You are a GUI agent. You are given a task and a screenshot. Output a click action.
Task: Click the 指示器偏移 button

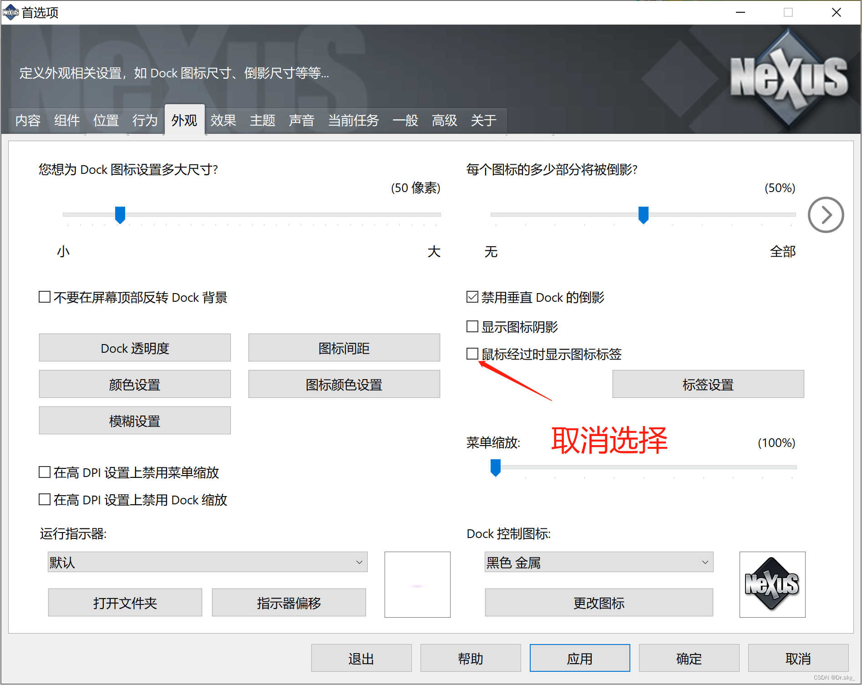click(289, 603)
